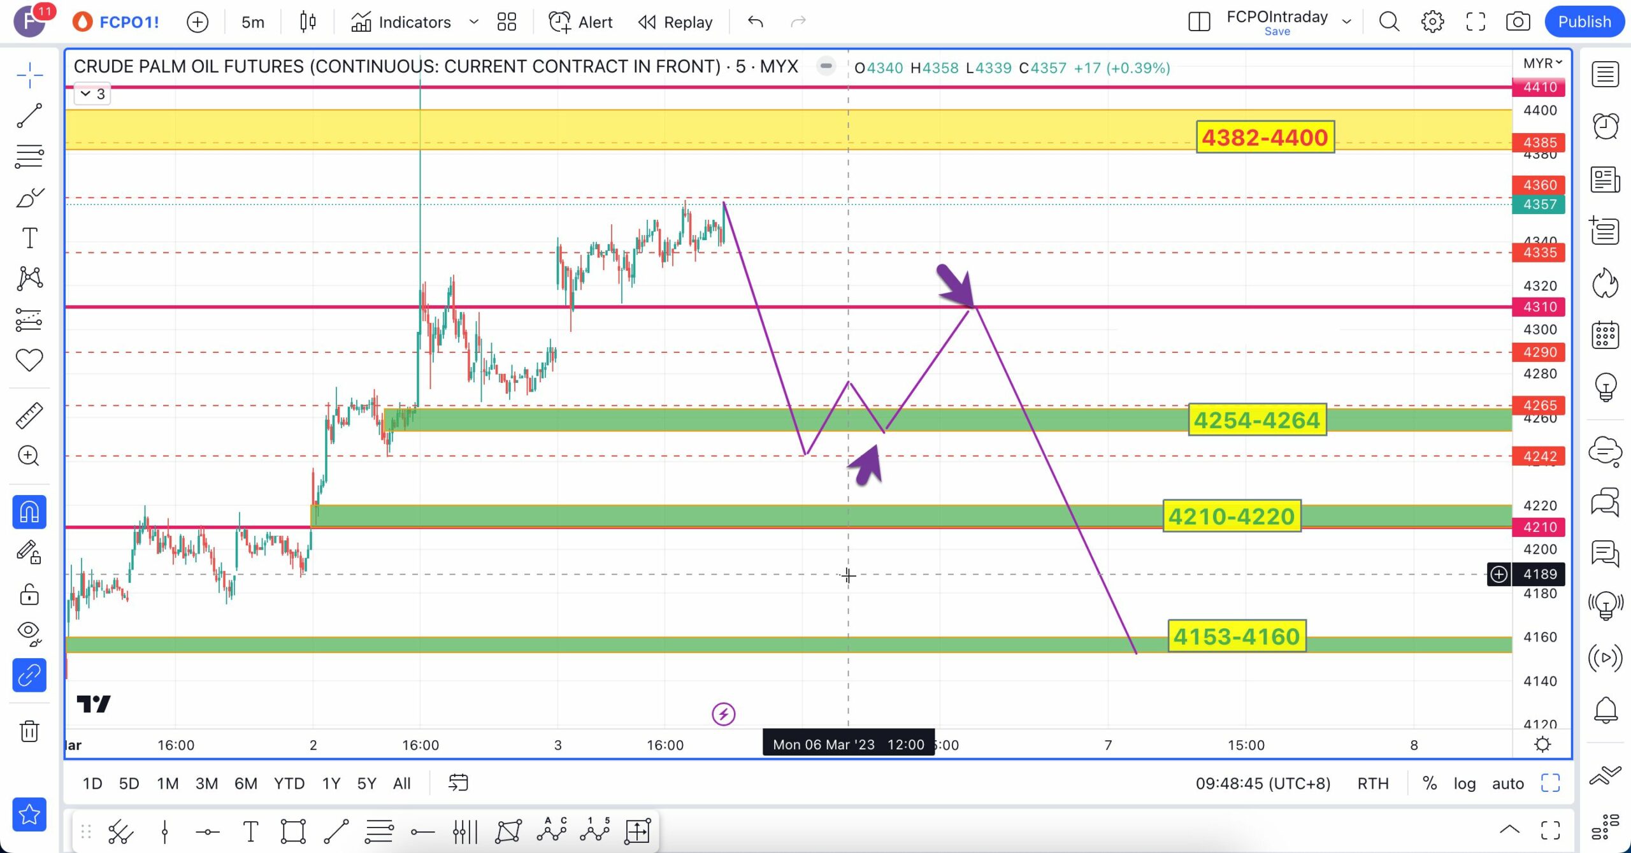Select the Text tool in left sidebar
Screen dimensions: 1631x853
point(29,238)
